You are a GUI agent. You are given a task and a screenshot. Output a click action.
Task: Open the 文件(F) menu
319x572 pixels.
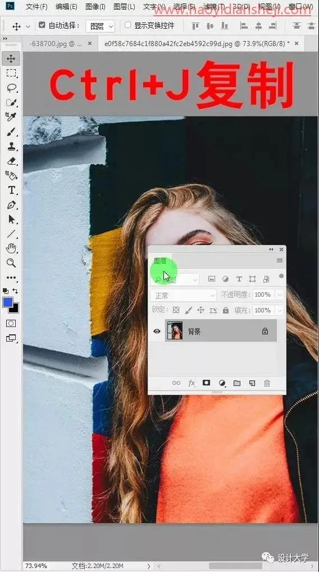pyautogui.click(x=37, y=7)
